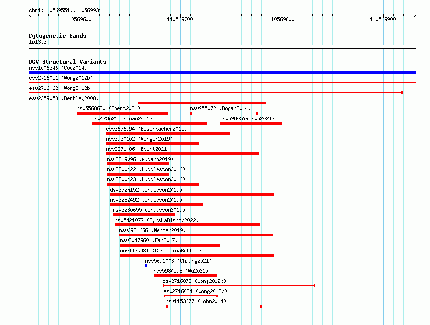Open nsv5691003 (Chuang2021) label

(x=178, y=261)
